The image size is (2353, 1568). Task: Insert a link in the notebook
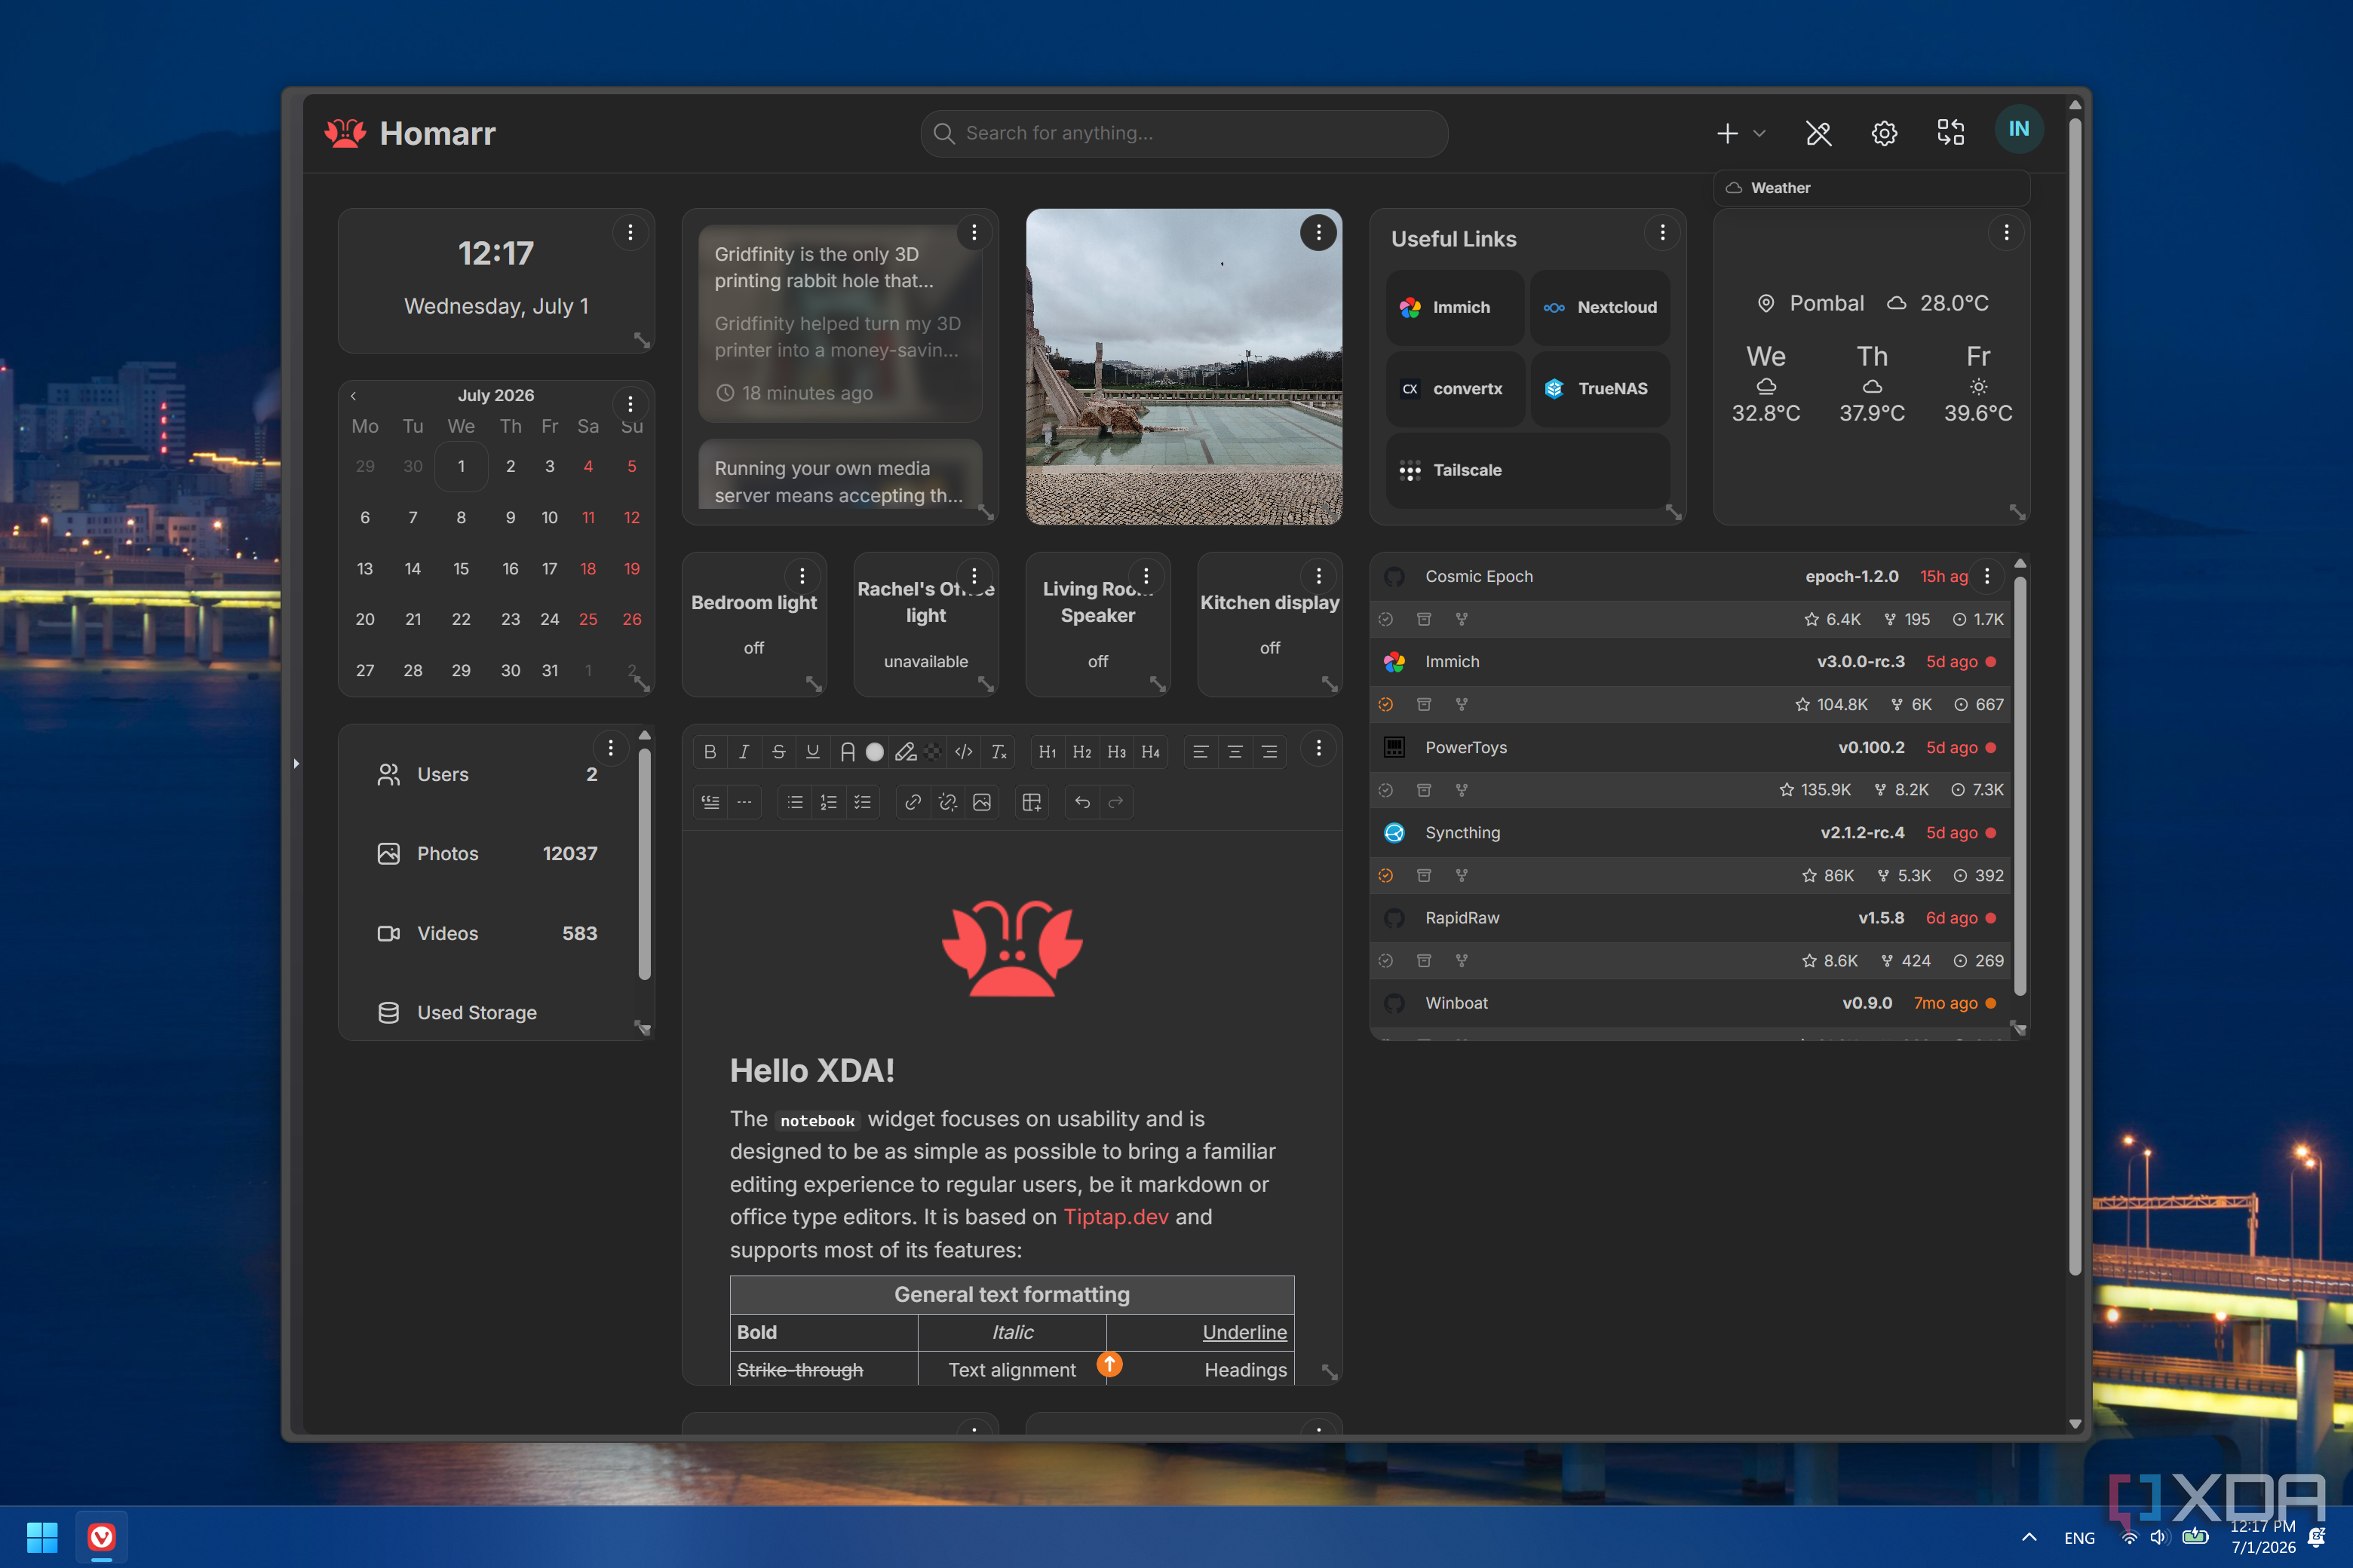click(x=913, y=802)
